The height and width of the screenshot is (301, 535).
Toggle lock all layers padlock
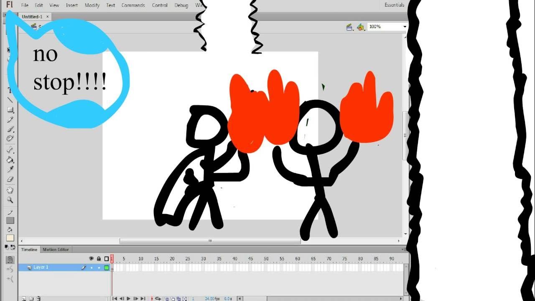[x=99, y=259]
